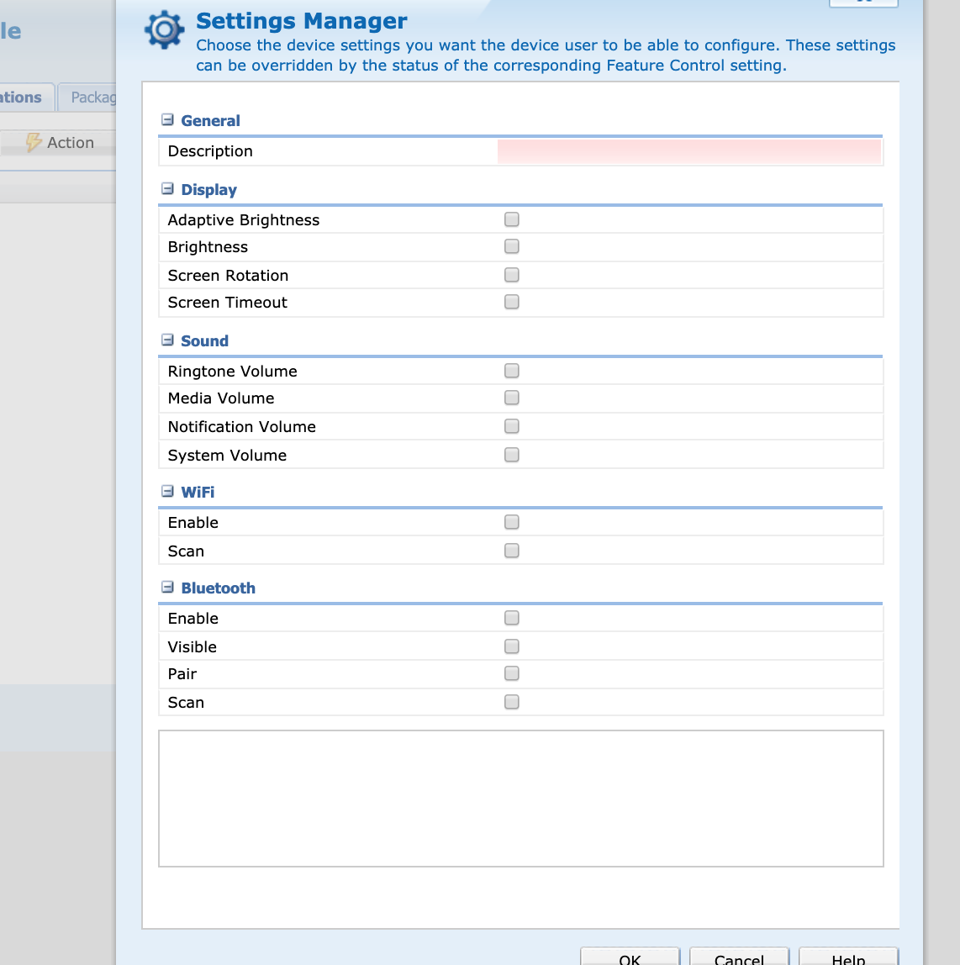The height and width of the screenshot is (965, 960).
Task: Collapse the Bluetooth section
Action: (167, 588)
